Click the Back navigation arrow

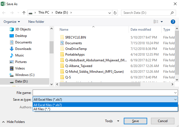(x=5, y=13)
